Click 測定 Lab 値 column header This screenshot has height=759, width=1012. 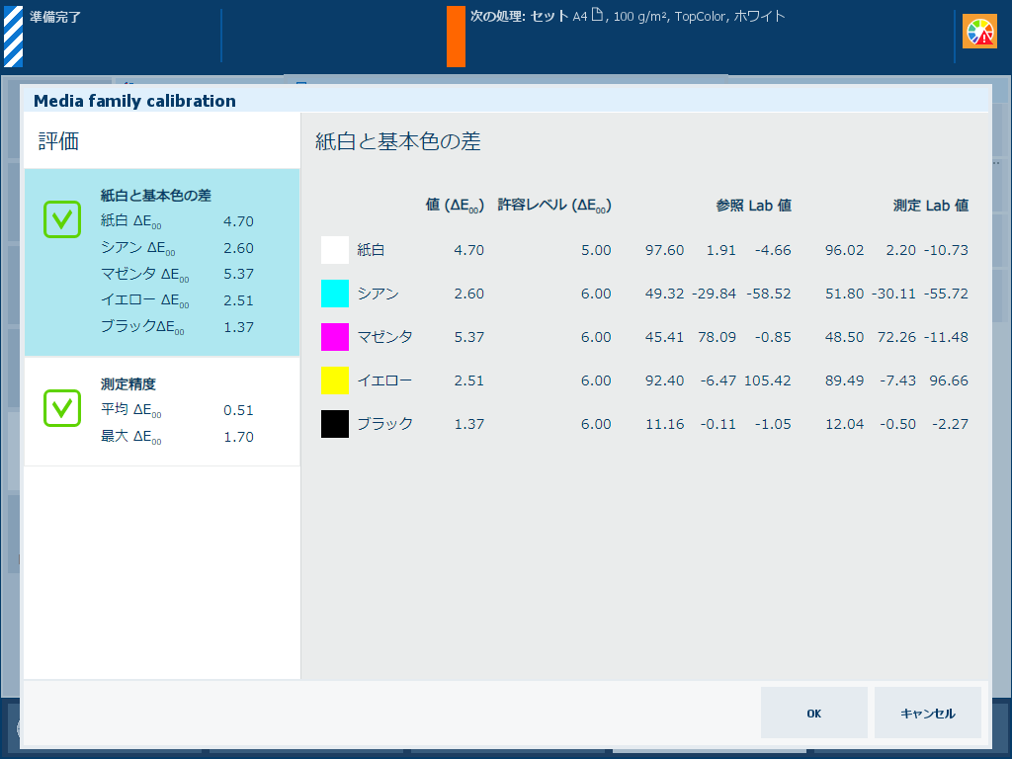tap(931, 206)
